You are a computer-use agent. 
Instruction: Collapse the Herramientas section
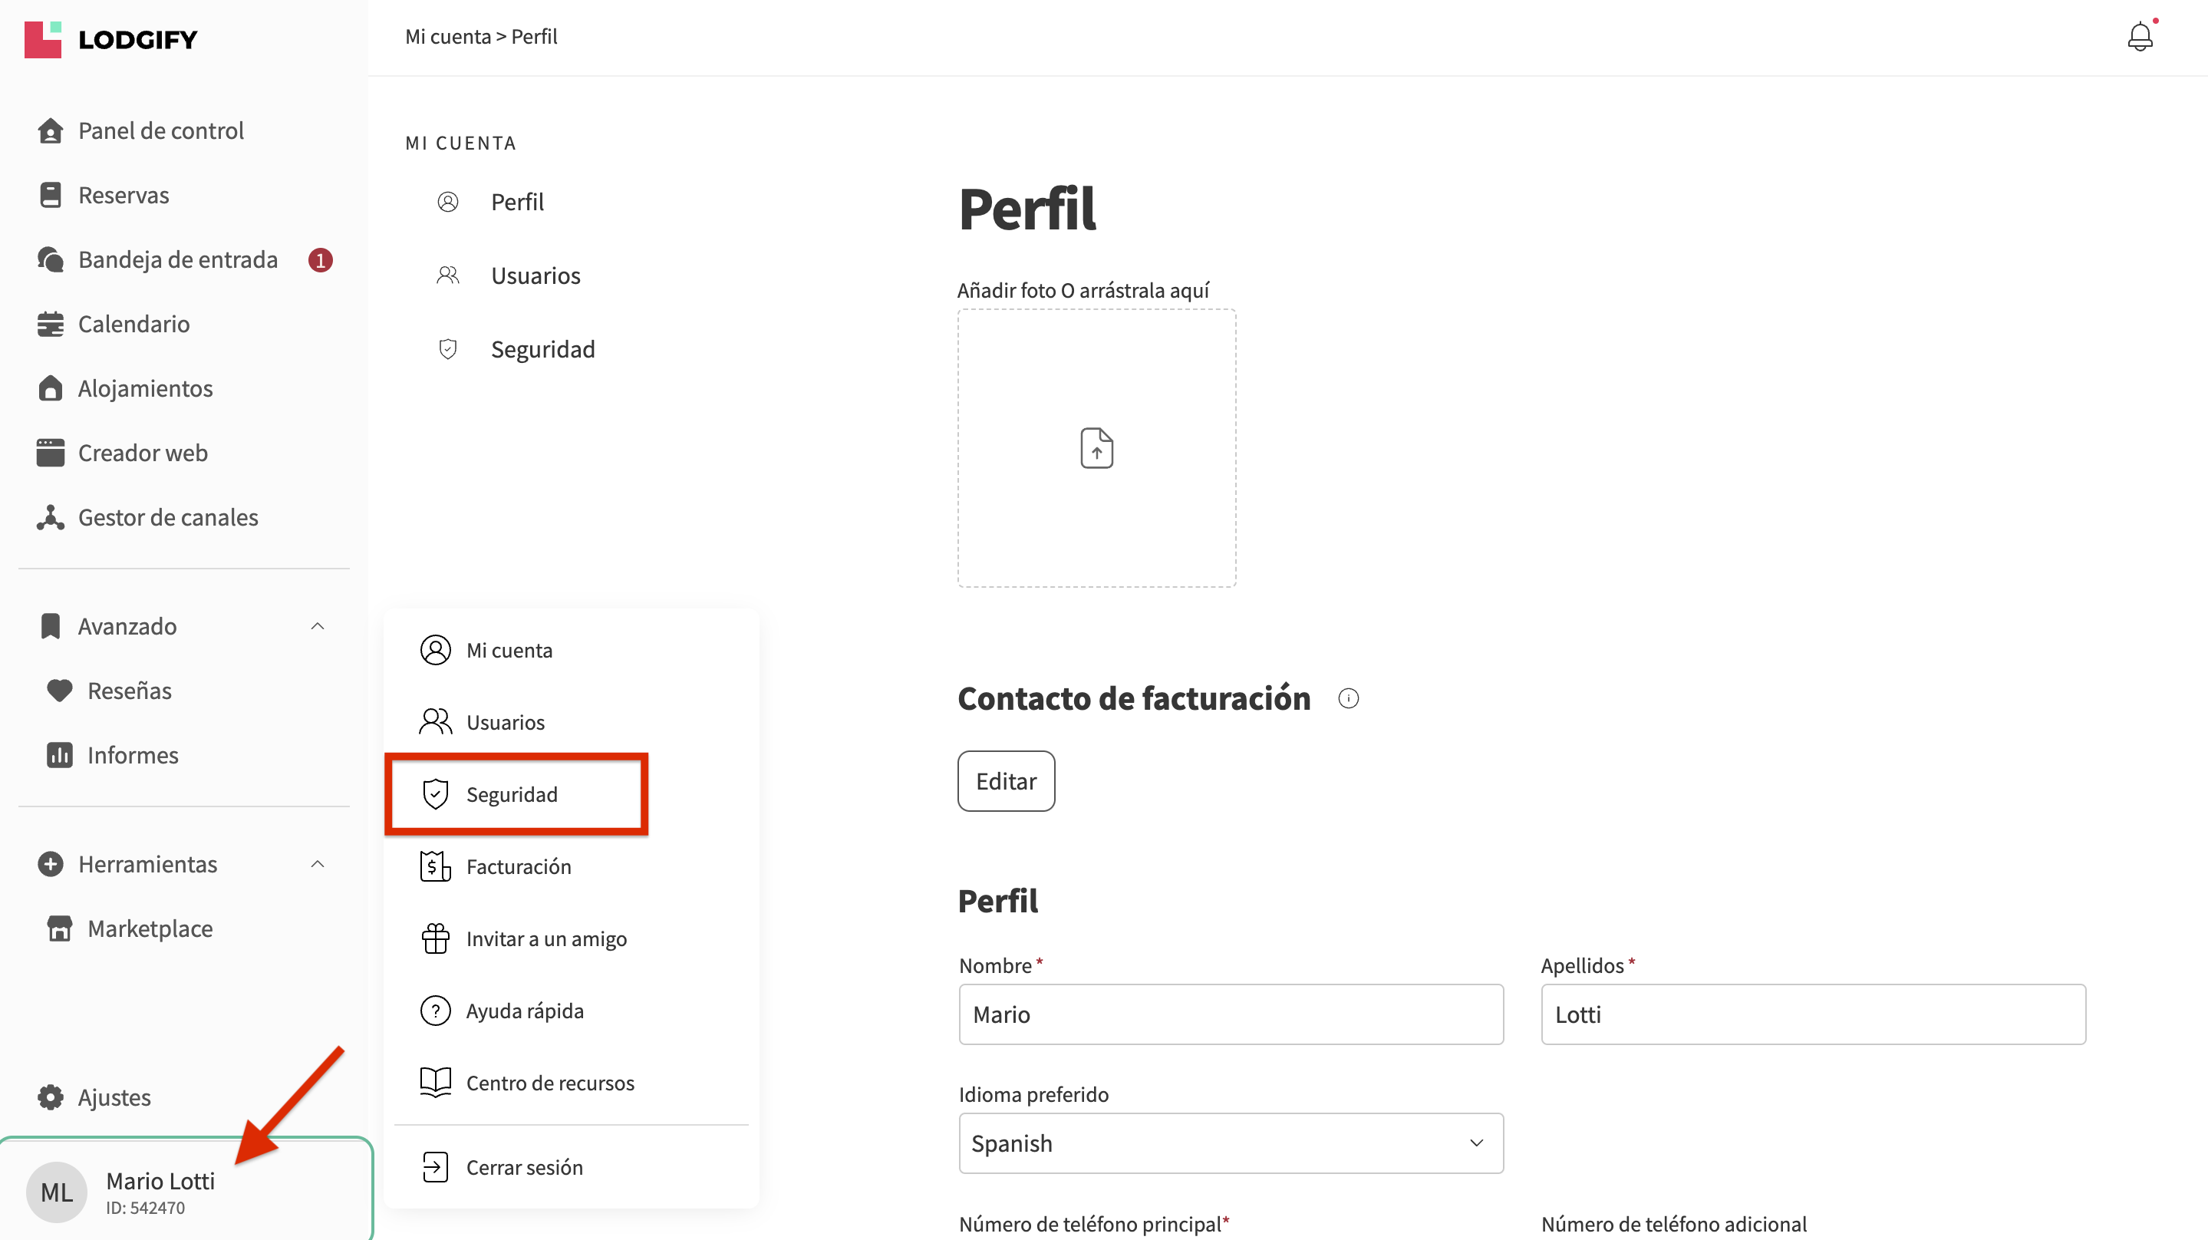(317, 863)
